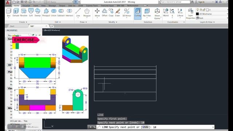Open the 3D Basics workspace dropdown
The width and height of the screenshot is (233, 131).
pyautogui.click(x=59, y=2)
